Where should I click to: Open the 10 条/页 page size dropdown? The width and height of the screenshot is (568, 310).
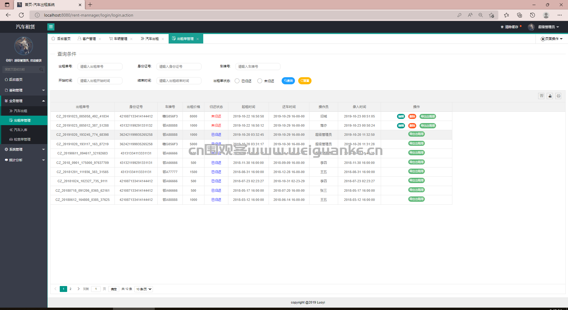144,289
